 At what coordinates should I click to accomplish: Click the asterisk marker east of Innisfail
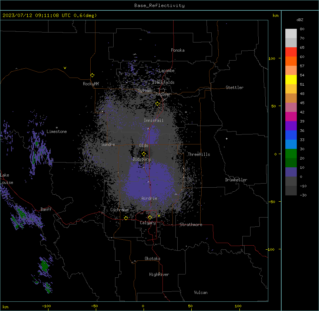click(186, 112)
